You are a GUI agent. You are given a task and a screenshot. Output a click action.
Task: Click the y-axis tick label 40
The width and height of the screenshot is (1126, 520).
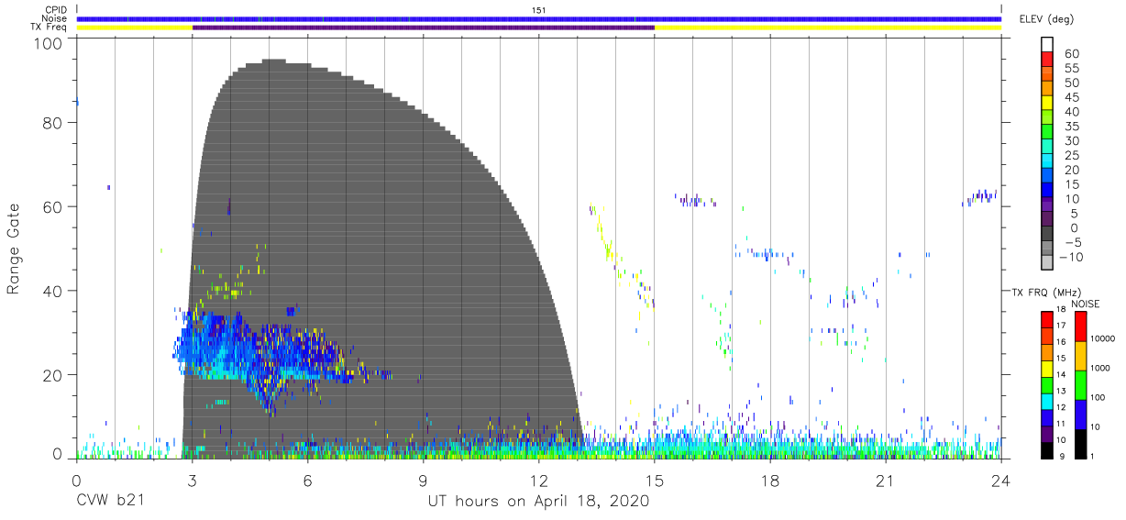(x=54, y=291)
